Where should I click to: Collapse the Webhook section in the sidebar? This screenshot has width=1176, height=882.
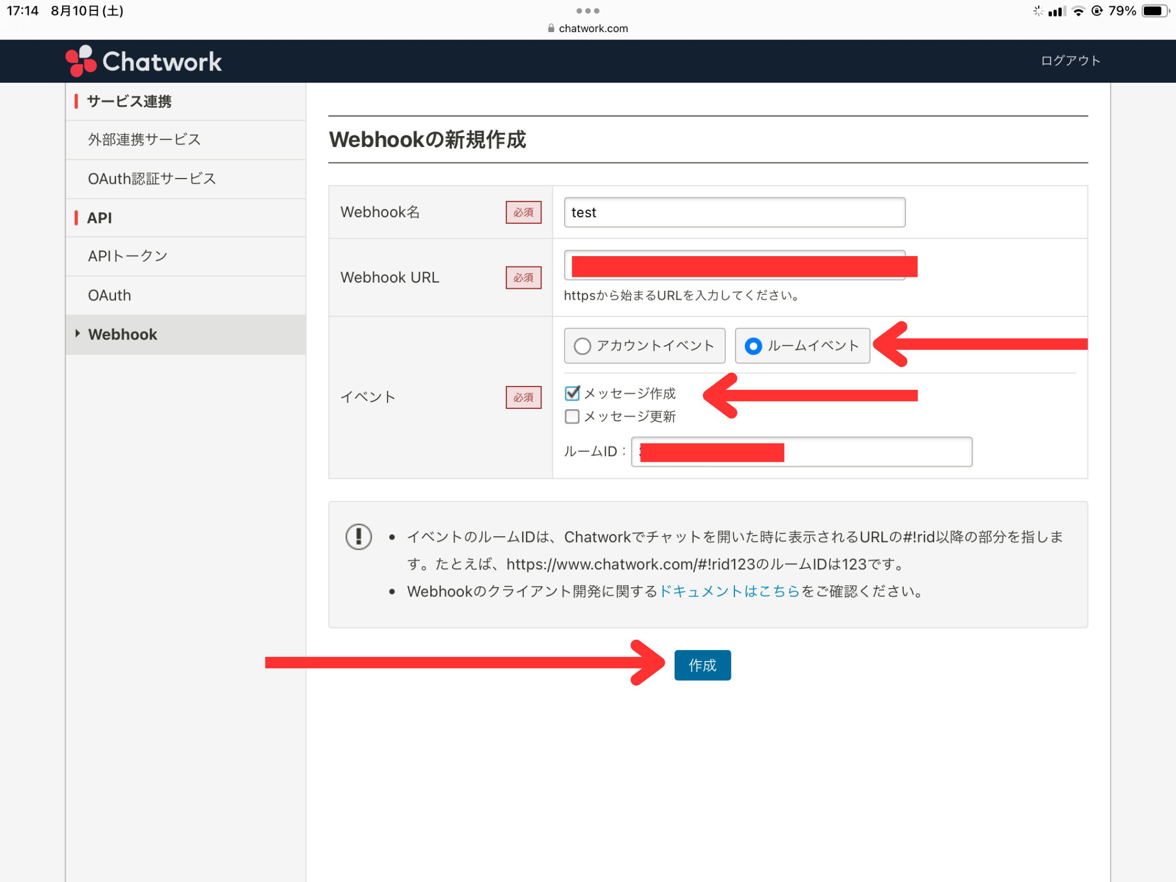(x=78, y=334)
